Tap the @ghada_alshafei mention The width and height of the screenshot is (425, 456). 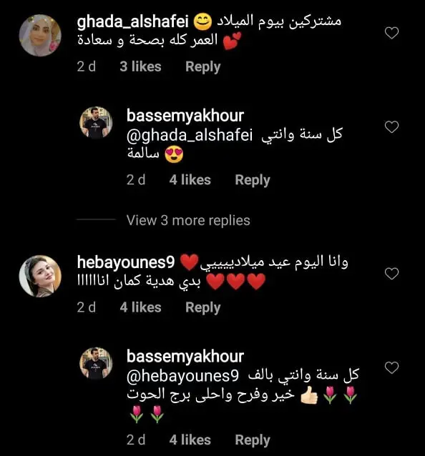[x=190, y=136]
